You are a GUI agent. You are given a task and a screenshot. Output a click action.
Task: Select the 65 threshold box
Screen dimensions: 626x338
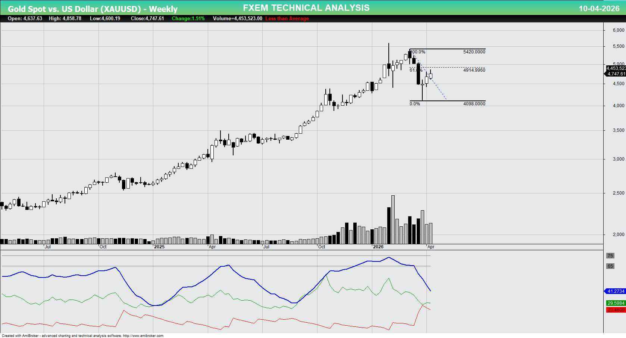click(x=611, y=266)
